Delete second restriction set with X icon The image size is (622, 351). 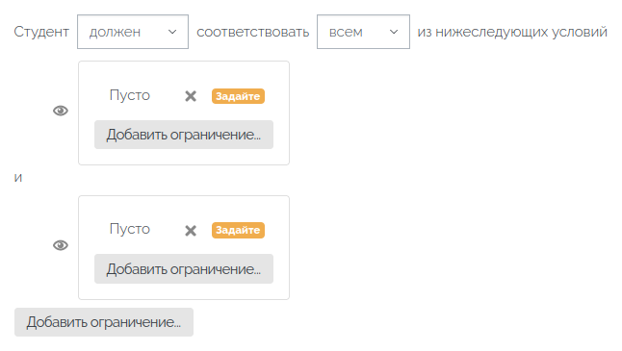191,230
